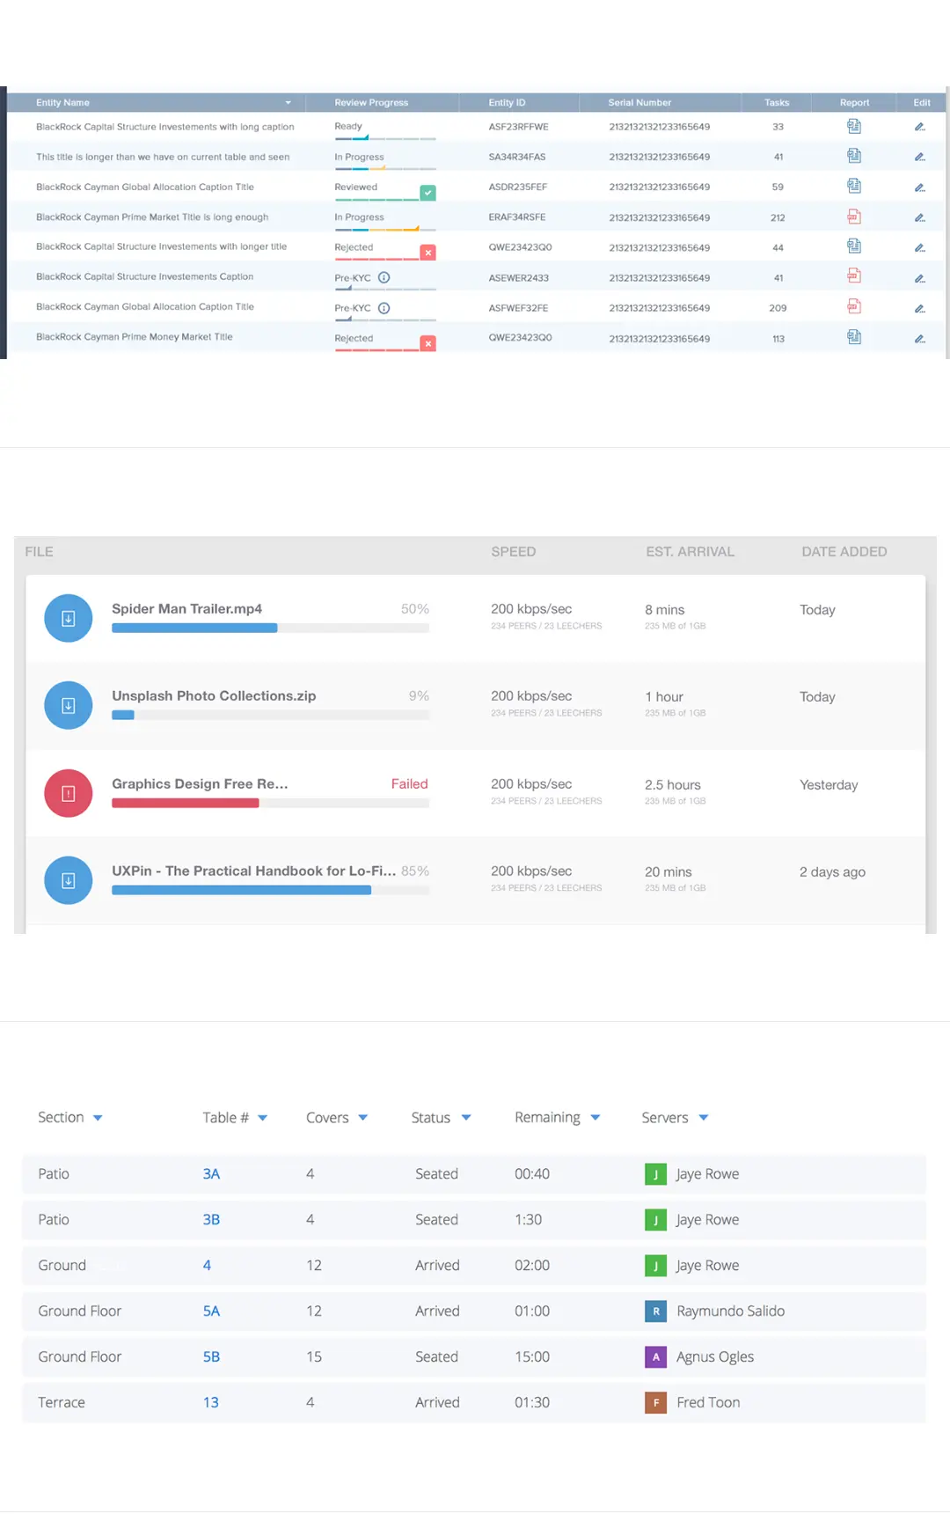Click the Failed status label
The image size is (950, 1514).
point(409,784)
